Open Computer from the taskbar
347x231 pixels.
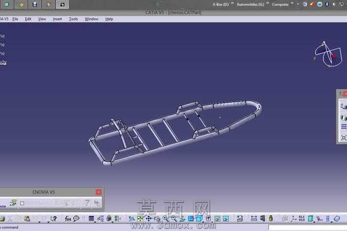280,4
